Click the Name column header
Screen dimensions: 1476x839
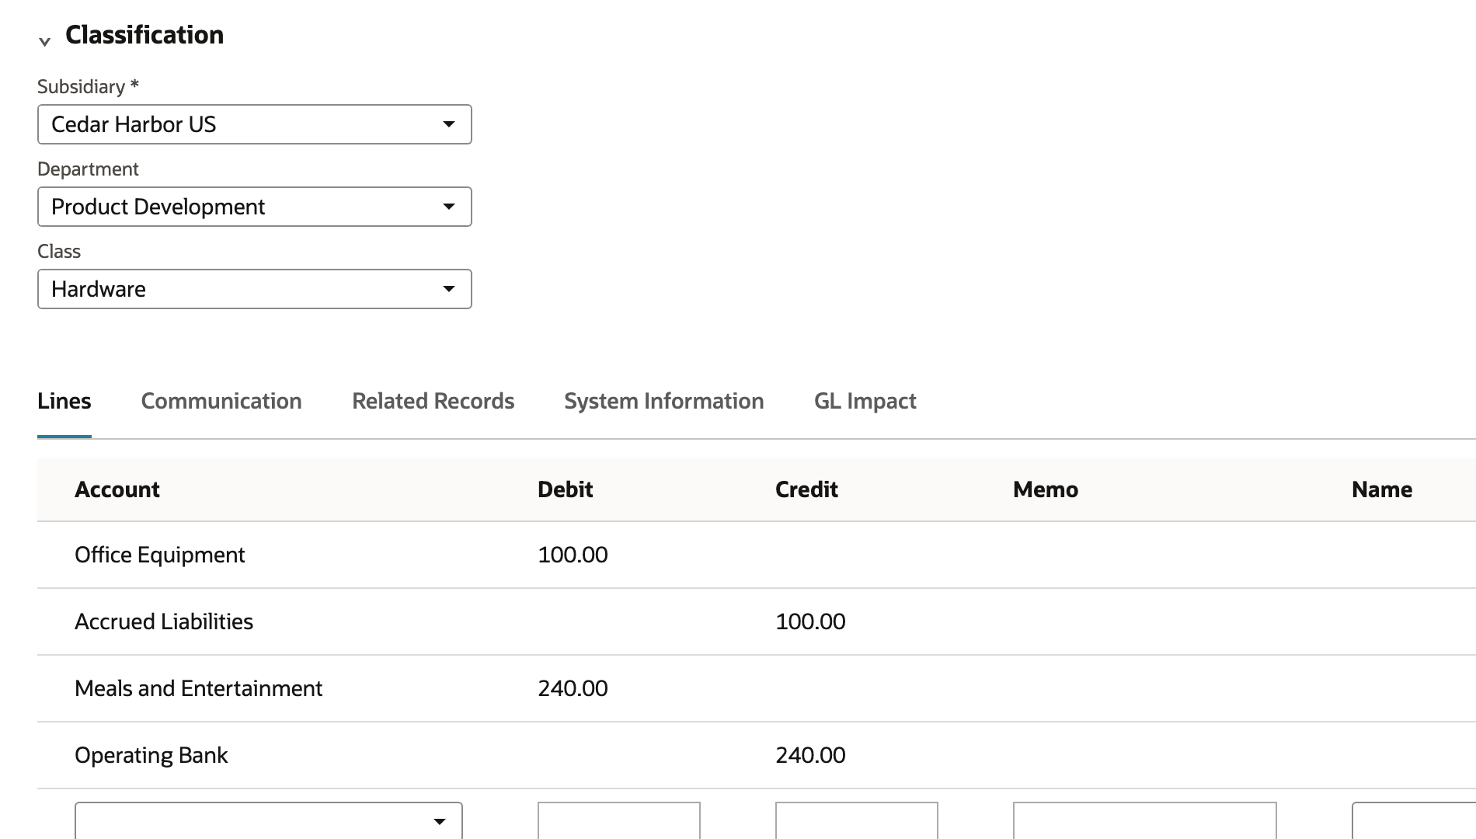(1382, 489)
